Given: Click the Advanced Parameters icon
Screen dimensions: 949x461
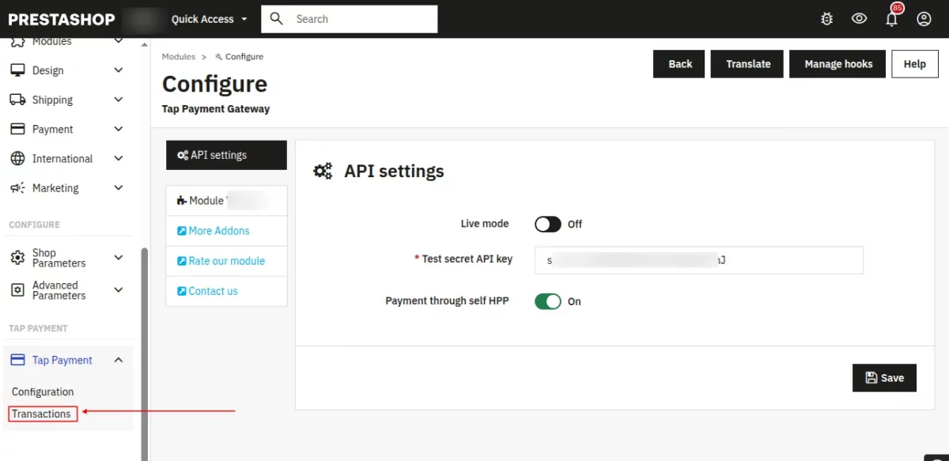Looking at the screenshot, I should pyautogui.click(x=17, y=290).
